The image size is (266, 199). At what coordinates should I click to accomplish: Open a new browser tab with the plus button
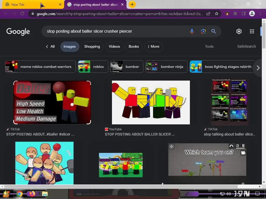pyautogui.click(x=132, y=5)
